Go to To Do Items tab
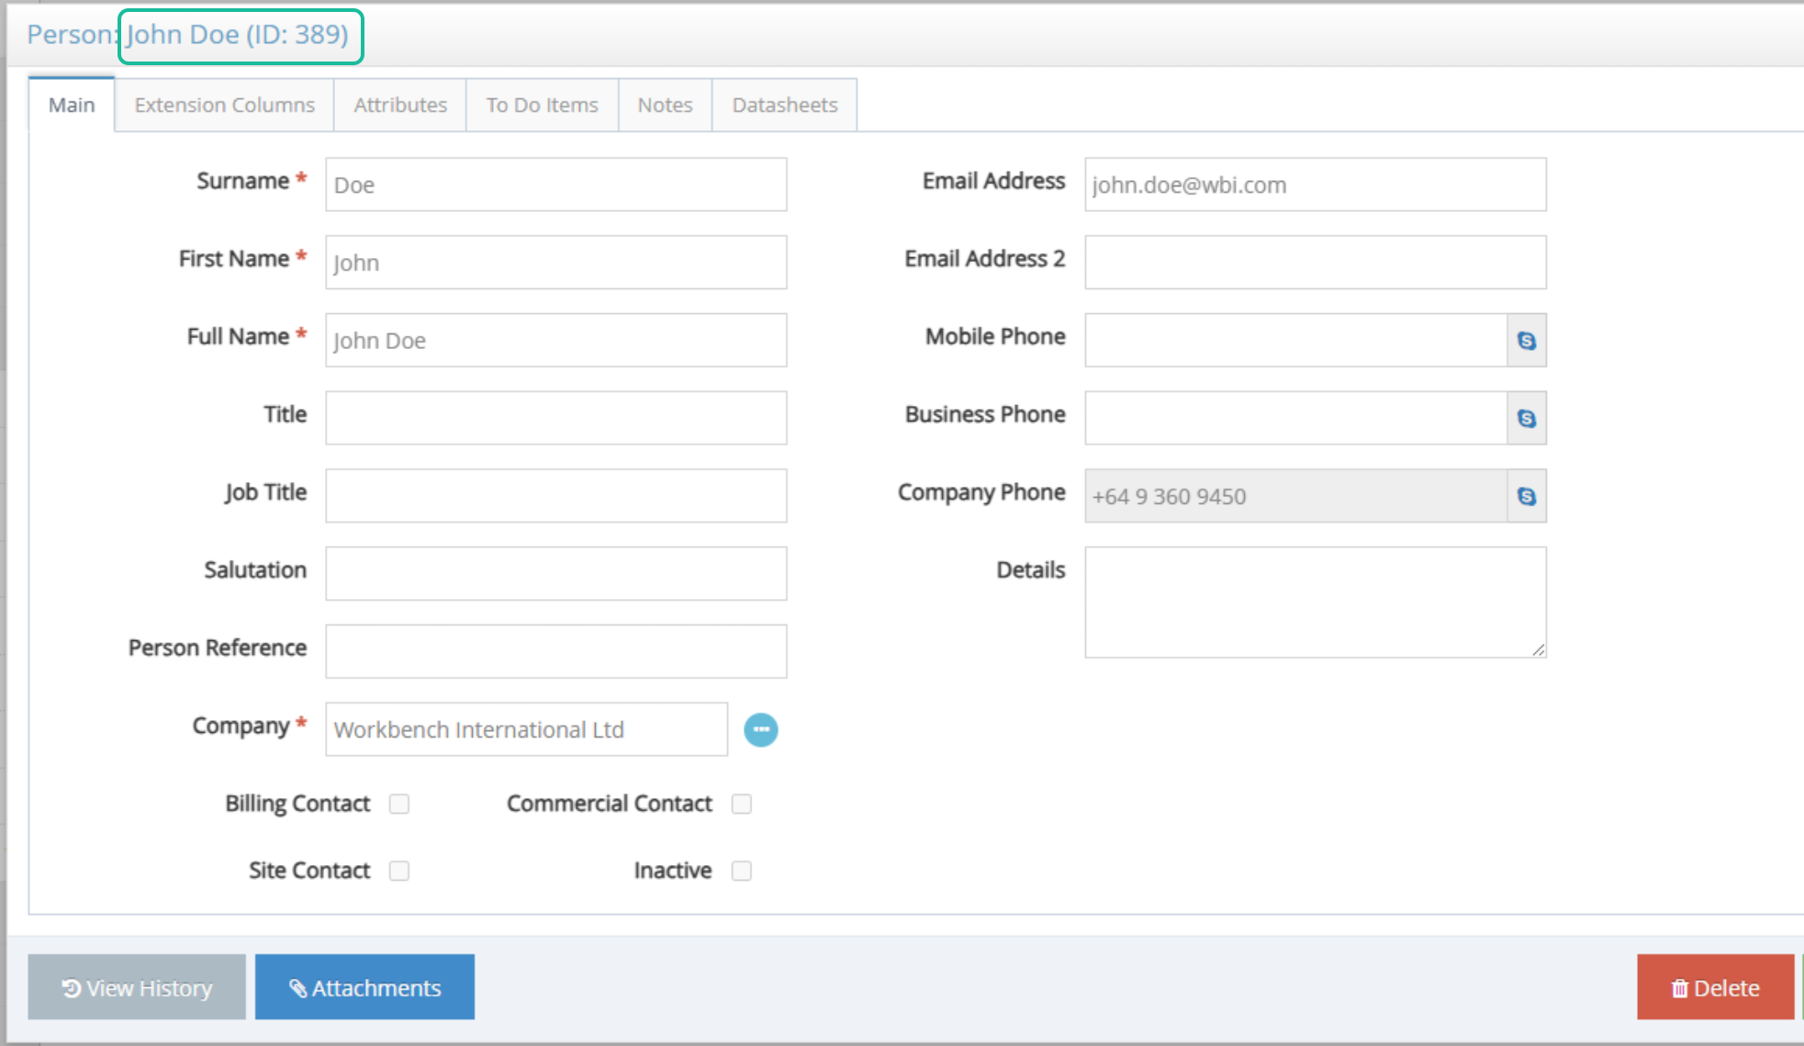 [542, 106]
